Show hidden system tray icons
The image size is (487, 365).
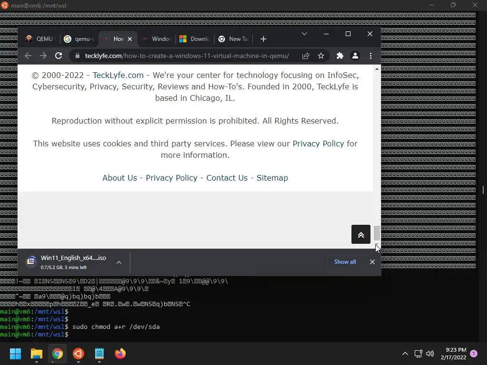[405, 354]
